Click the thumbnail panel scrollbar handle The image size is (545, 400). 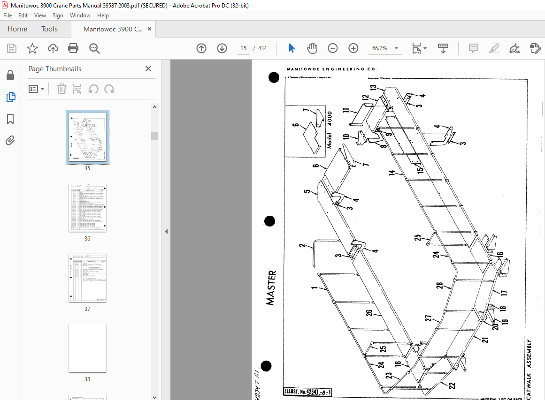(154, 136)
